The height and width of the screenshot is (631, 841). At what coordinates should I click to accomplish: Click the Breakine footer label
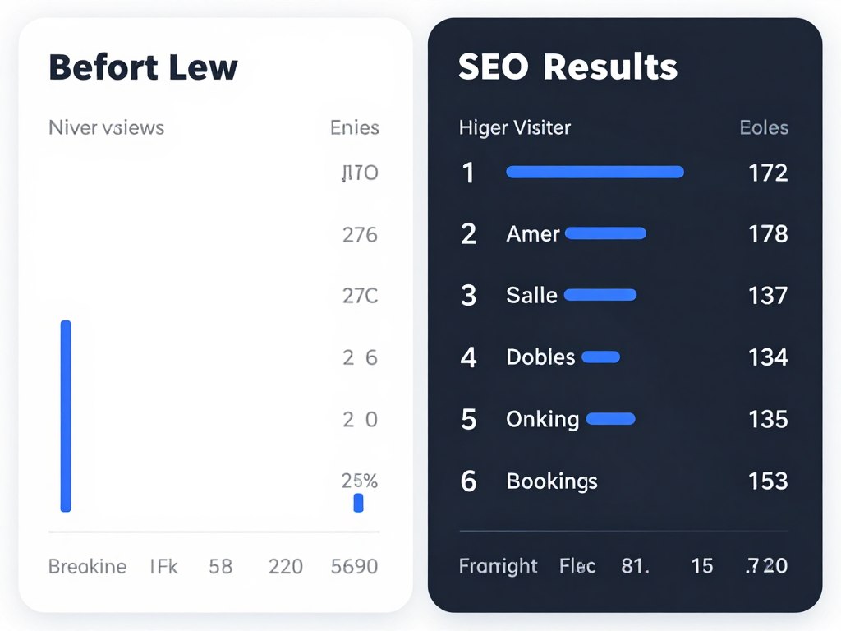(x=87, y=567)
